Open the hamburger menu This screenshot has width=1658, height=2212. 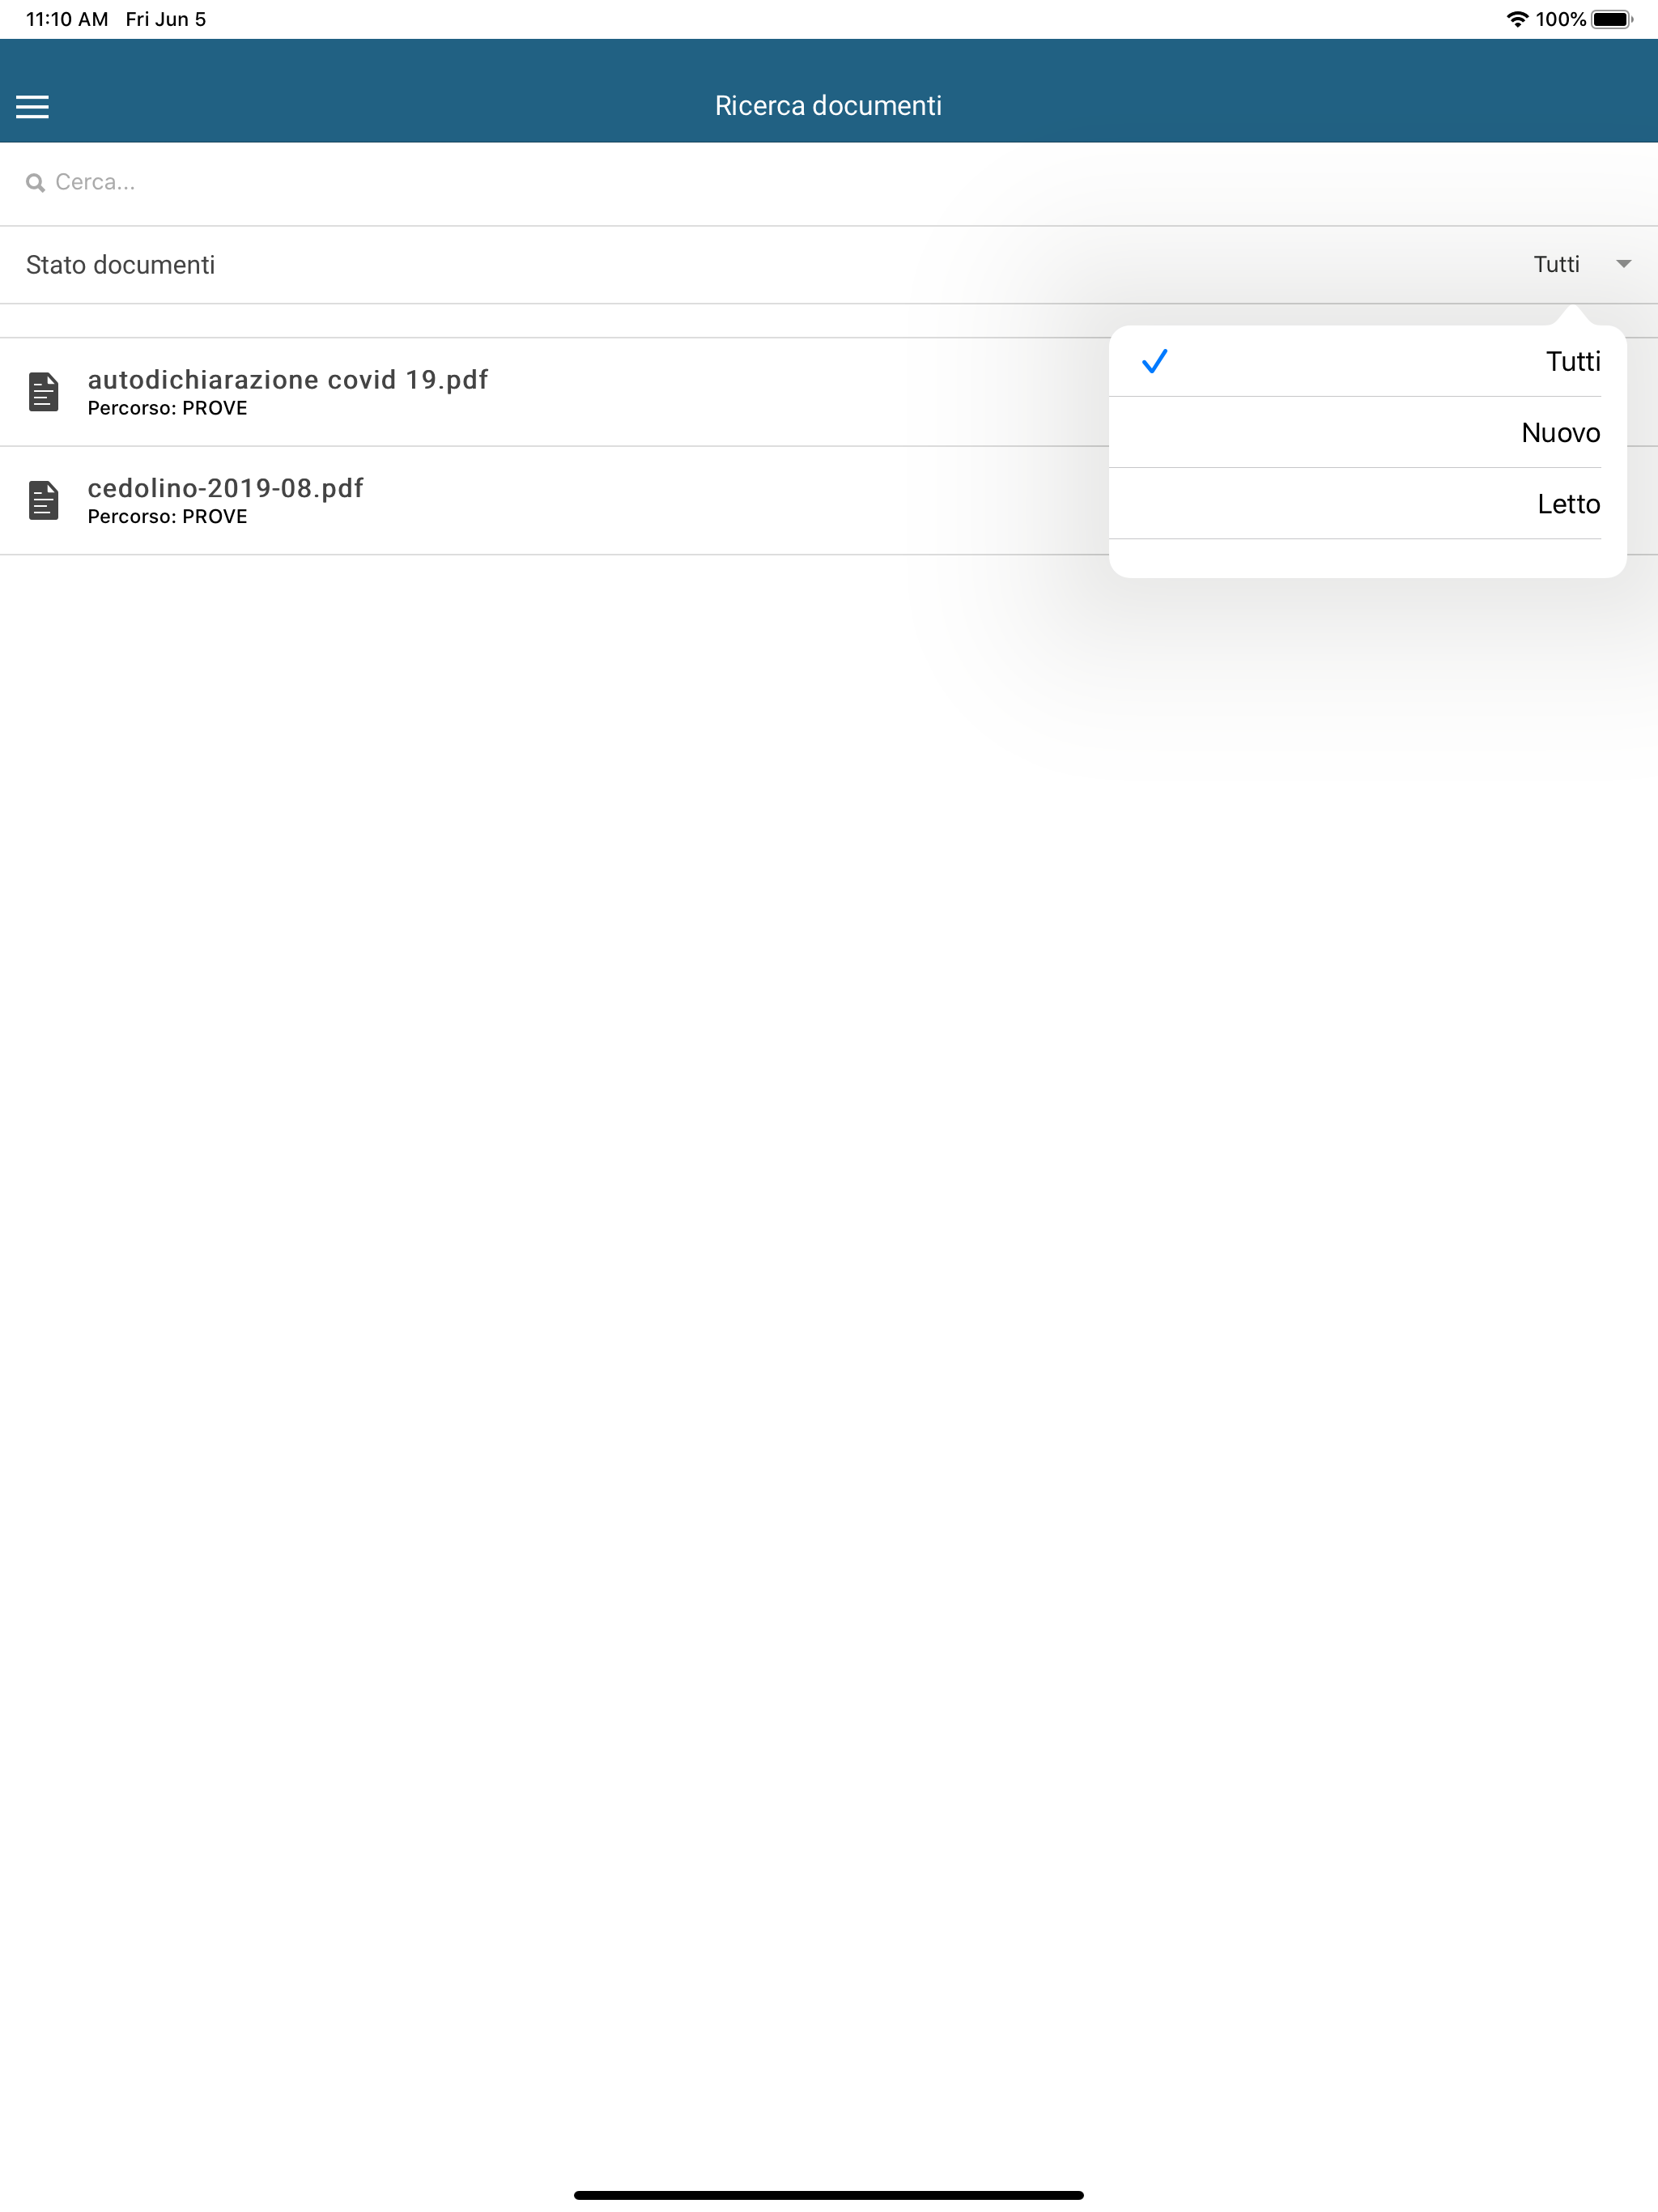tap(32, 106)
